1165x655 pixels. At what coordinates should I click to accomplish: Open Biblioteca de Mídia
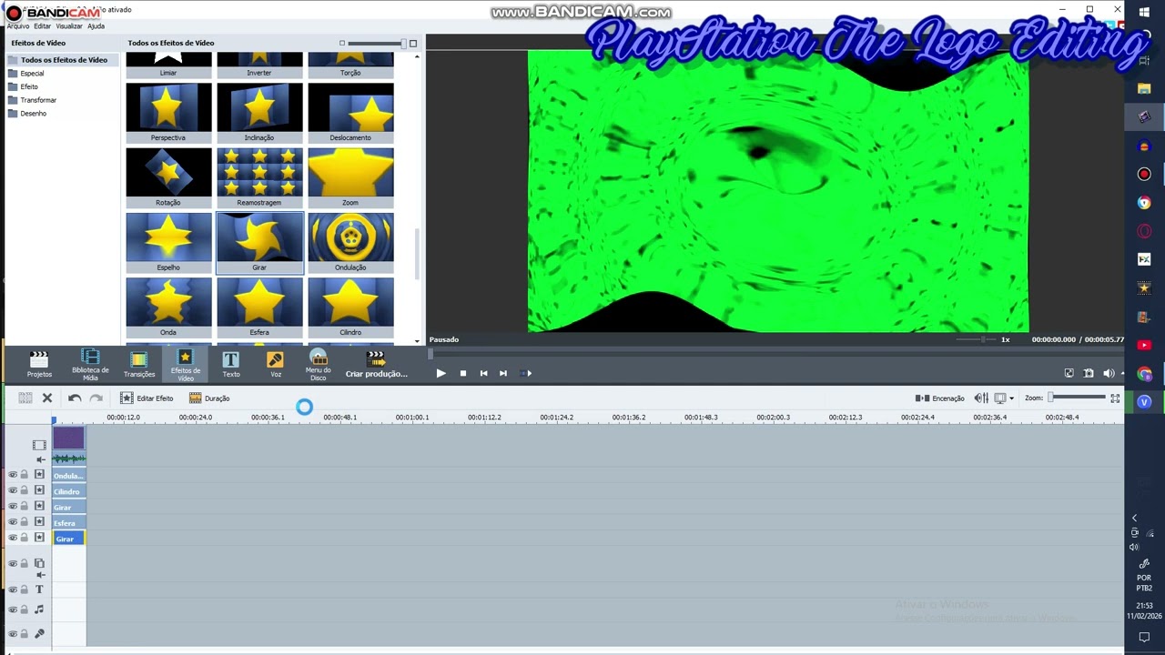pyautogui.click(x=90, y=364)
